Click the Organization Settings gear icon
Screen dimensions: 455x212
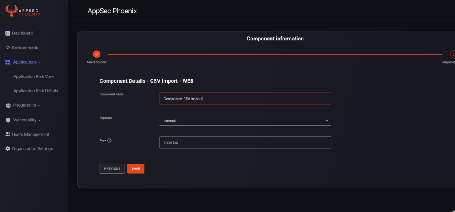pyautogui.click(x=8, y=149)
